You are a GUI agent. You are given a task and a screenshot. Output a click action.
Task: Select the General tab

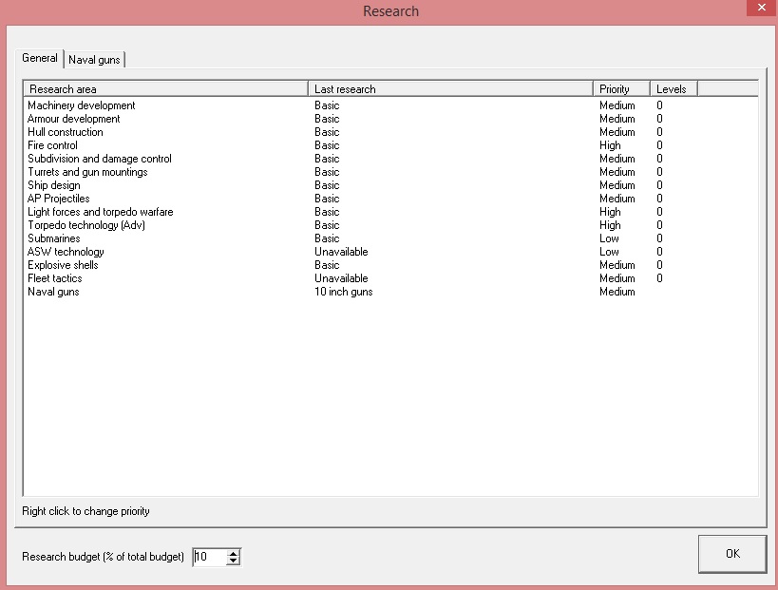40,58
